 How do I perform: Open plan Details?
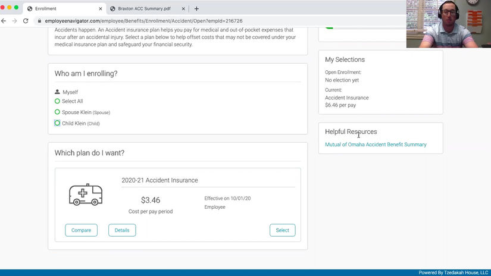[x=122, y=230]
